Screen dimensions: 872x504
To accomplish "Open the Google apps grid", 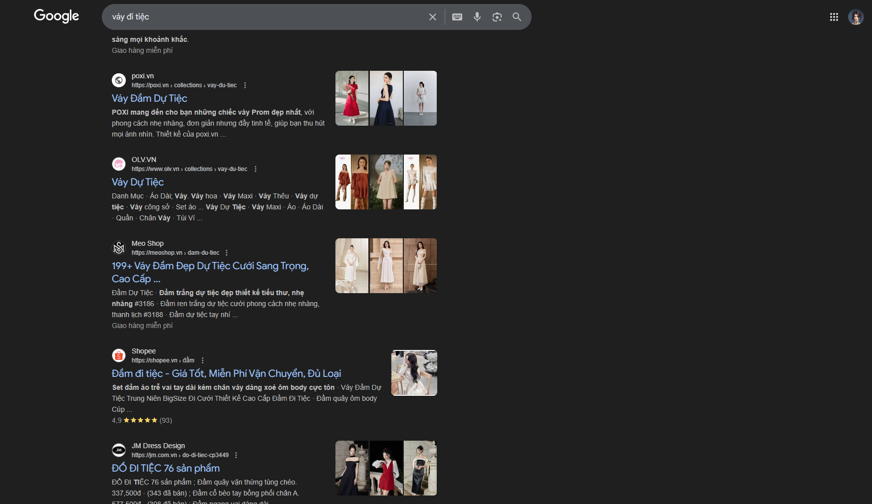I will (x=834, y=17).
